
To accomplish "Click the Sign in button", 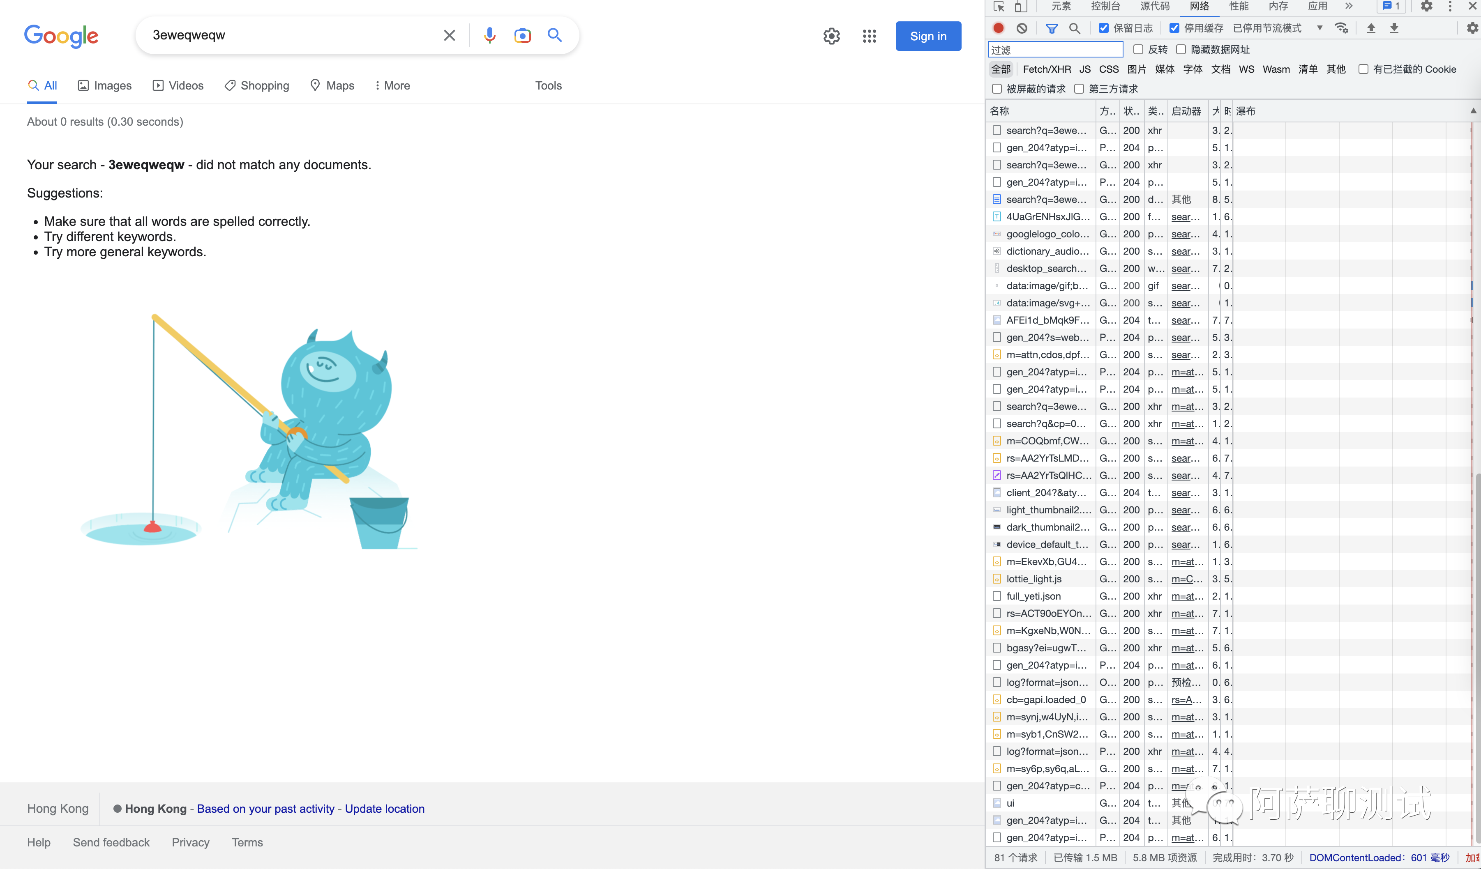I will [x=928, y=37].
